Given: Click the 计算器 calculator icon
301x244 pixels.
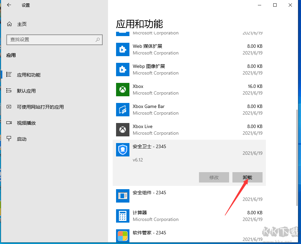Looking at the screenshot, I should coord(122,216).
